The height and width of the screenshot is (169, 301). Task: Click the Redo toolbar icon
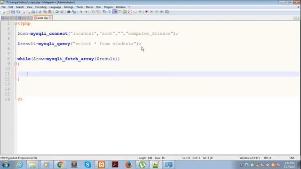pyautogui.click(x=62, y=12)
